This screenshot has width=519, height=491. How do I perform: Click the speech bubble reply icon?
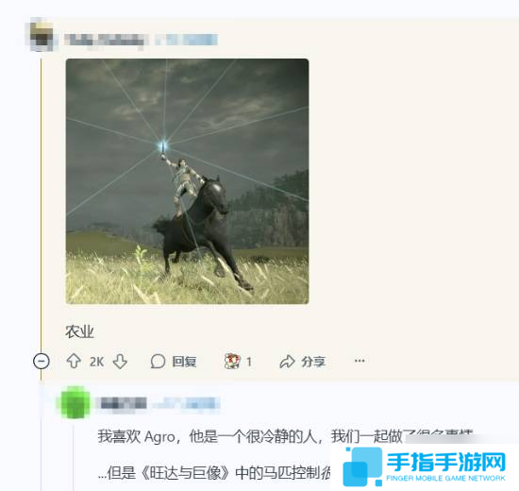coord(158,361)
